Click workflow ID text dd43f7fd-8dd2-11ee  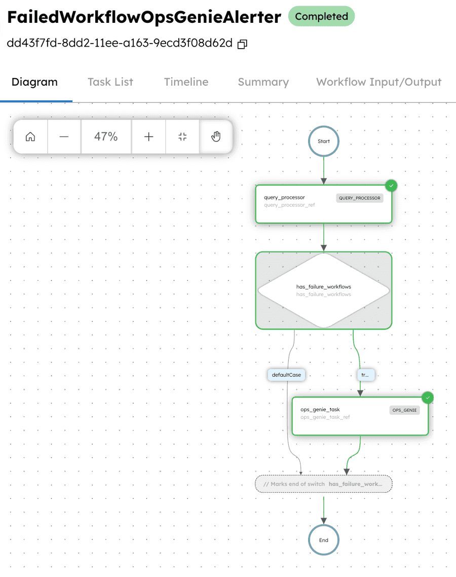(120, 43)
